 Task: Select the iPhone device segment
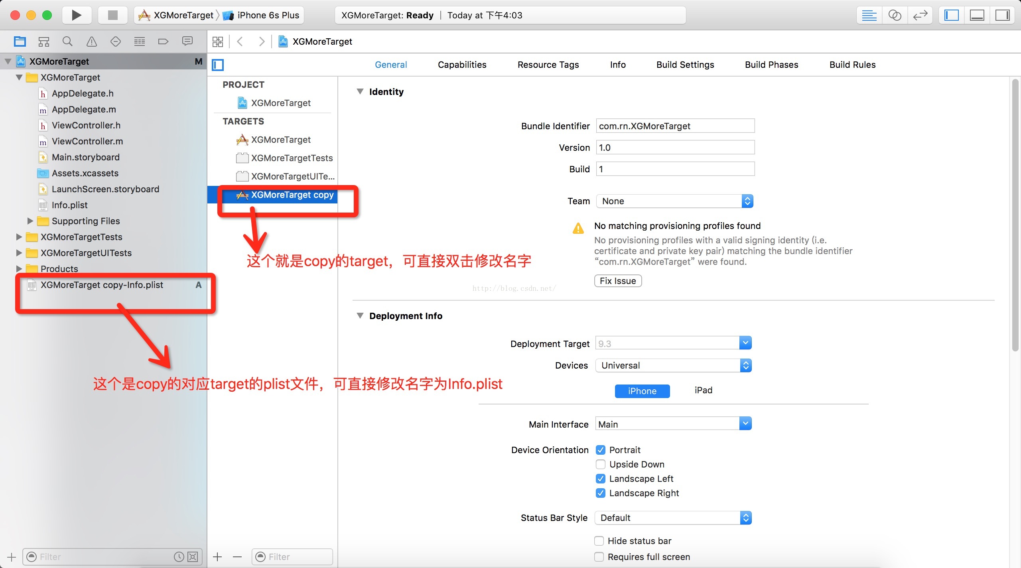642,391
